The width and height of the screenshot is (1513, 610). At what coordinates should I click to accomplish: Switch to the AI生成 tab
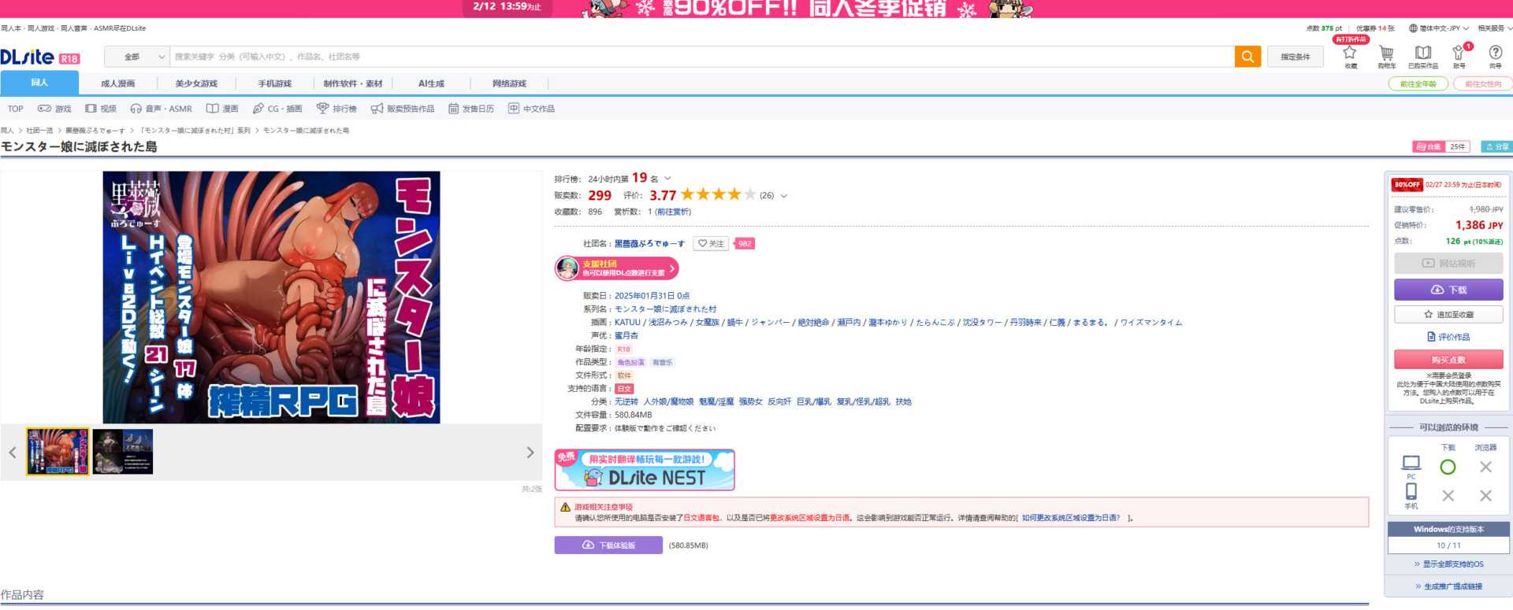pos(431,83)
